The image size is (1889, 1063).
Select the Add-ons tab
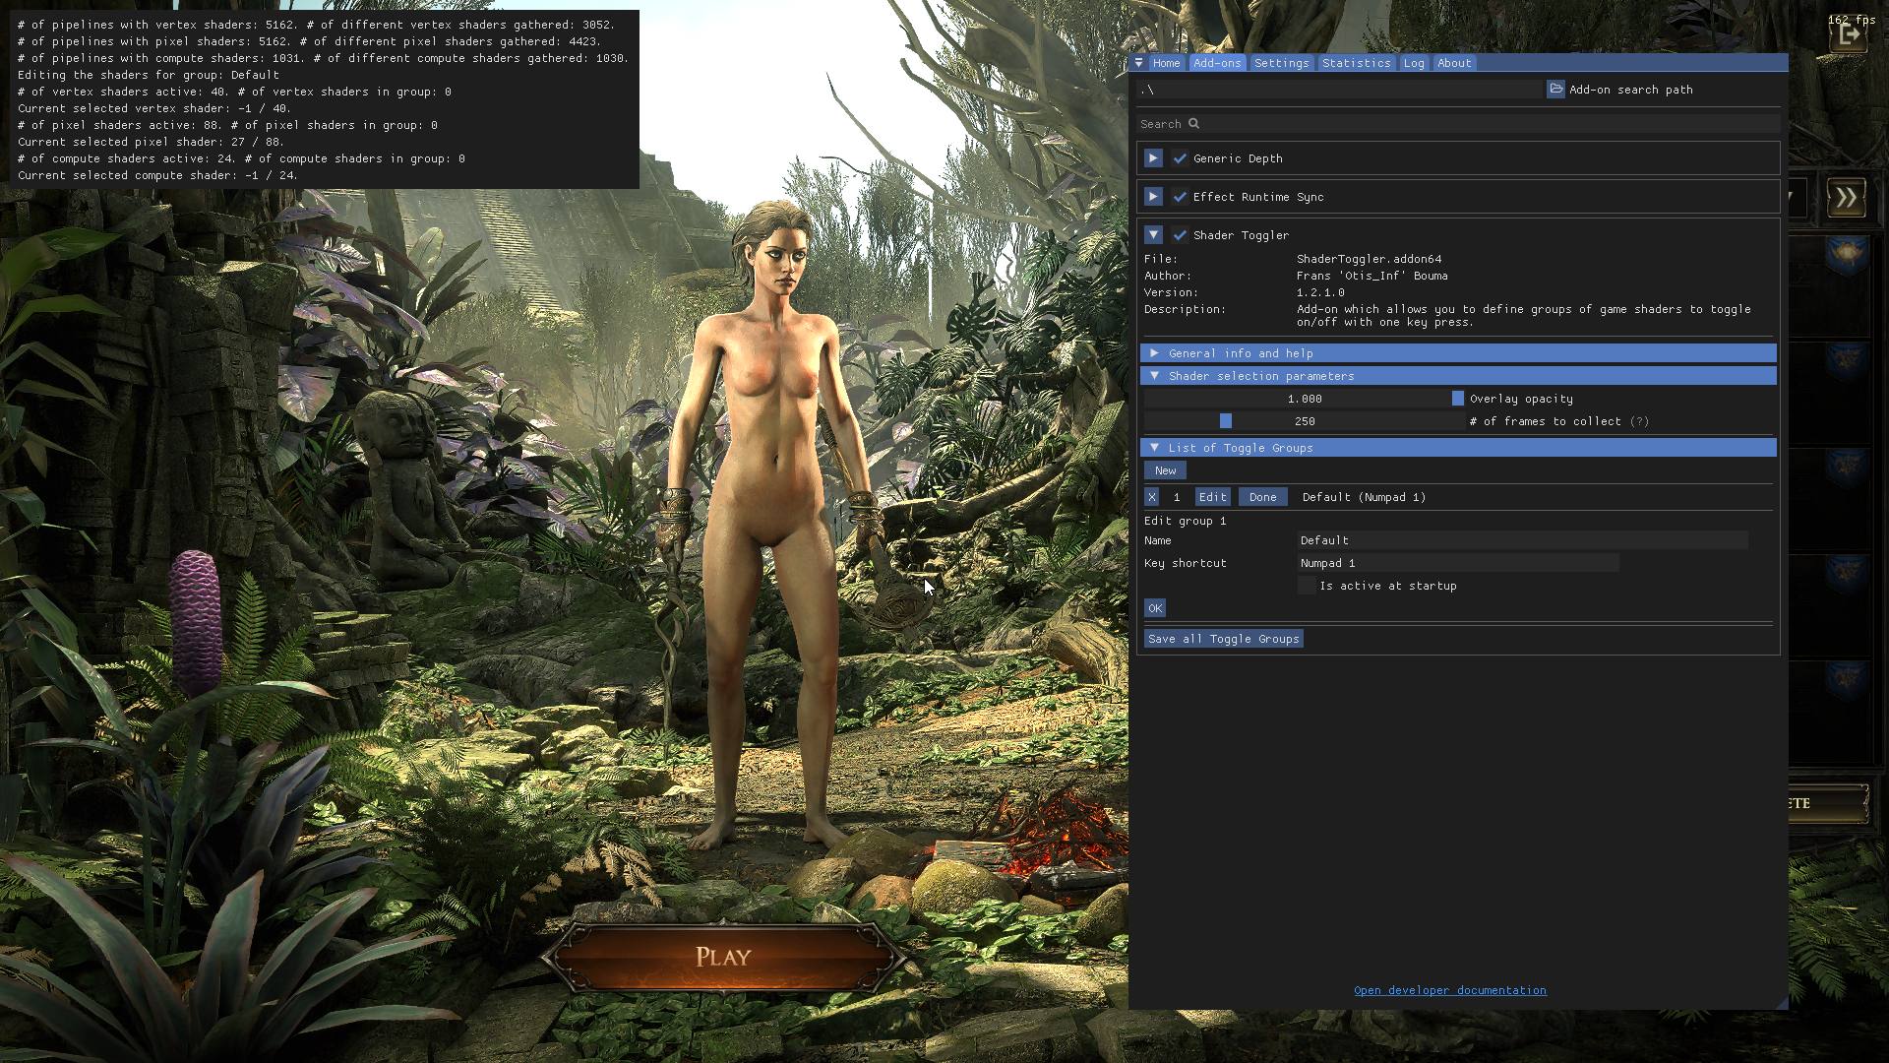pyautogui.click(x=1218, y=63)
